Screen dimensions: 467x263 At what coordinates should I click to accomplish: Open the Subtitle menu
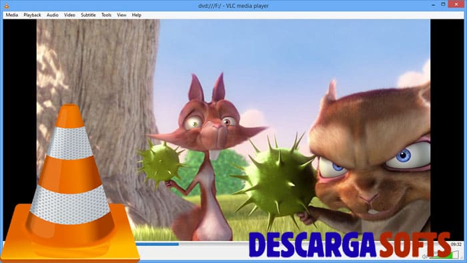[x=88, y=15]
